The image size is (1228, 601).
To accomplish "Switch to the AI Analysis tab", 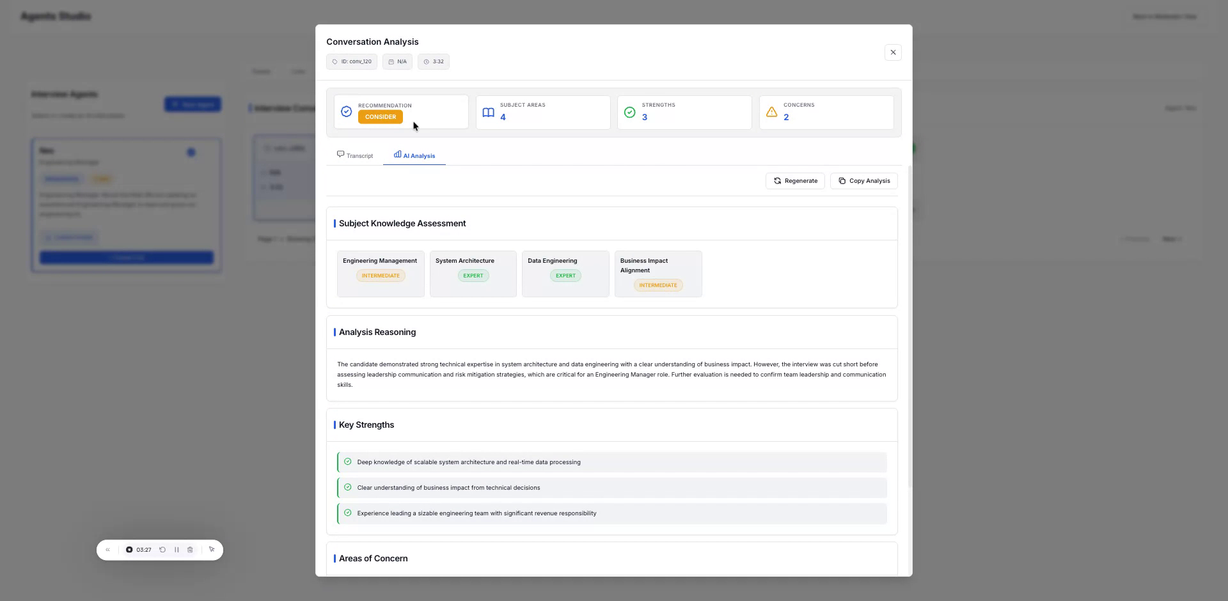I will [x=414, y=155].
